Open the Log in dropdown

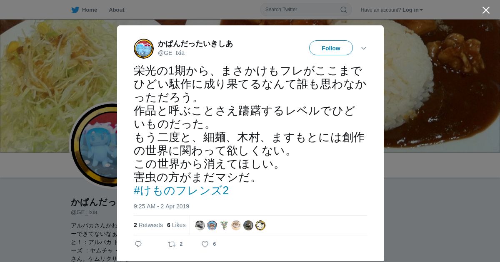tap(412, 10)
